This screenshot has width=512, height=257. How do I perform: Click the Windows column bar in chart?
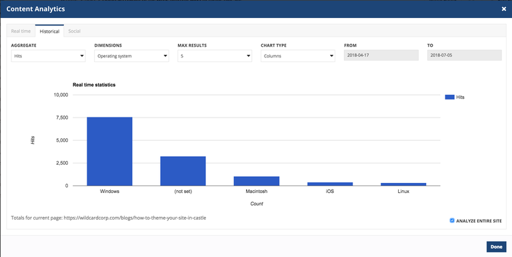pyautogui.click(x=109, y=152)
